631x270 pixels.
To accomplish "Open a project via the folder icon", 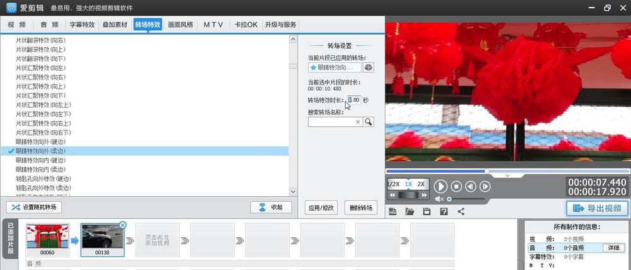I will click(410, 211).
